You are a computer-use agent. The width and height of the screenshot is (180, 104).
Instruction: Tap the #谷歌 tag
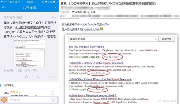pyautogui.click(x=34, y=70)
